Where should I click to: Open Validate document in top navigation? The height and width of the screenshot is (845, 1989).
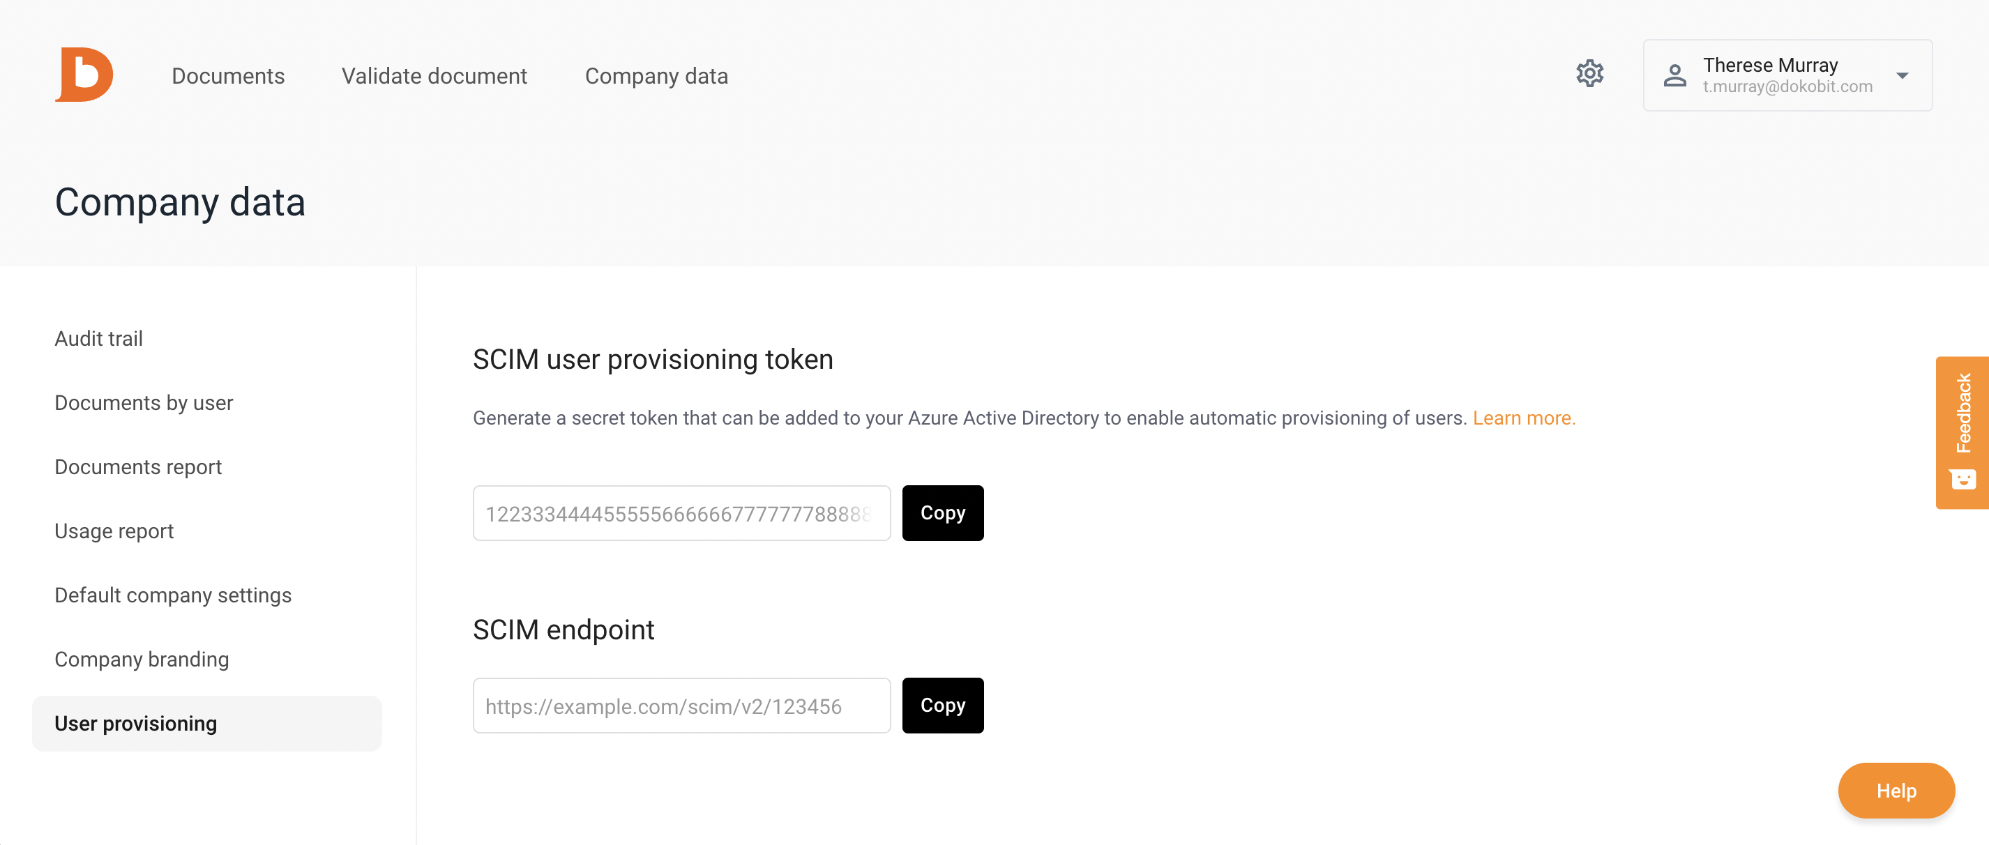tap(434, 75)
